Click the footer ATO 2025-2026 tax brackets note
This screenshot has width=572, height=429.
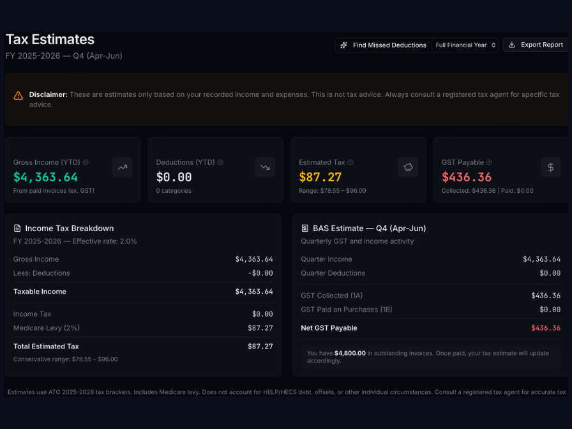pos(287,392)
